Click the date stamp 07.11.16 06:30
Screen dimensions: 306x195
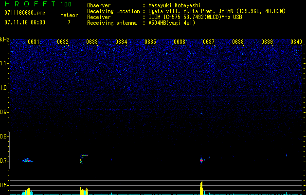[x=25, y=22]
